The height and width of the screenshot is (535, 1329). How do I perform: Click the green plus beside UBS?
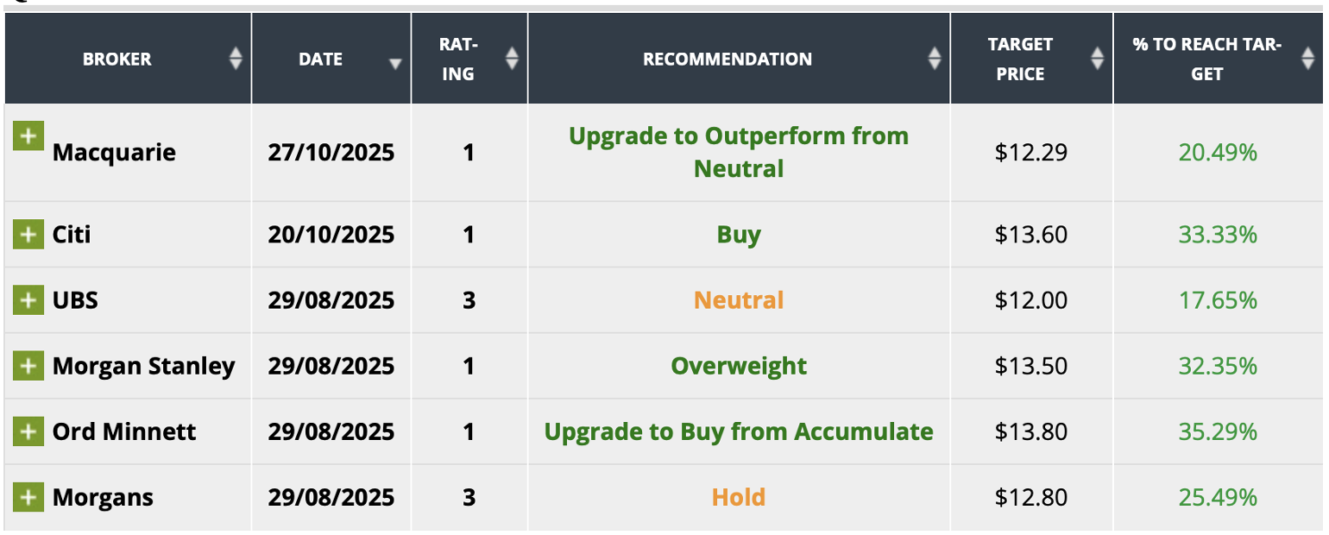pyautogui.click(x=28, y=299)
